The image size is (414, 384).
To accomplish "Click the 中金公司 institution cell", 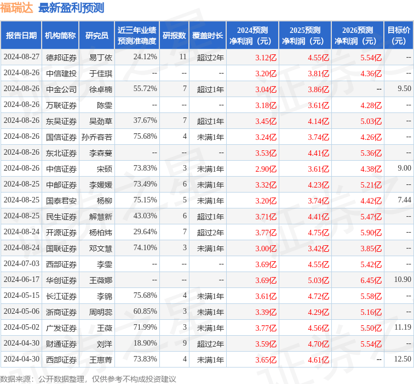I will pyautogui.click(x=61, y=89).
